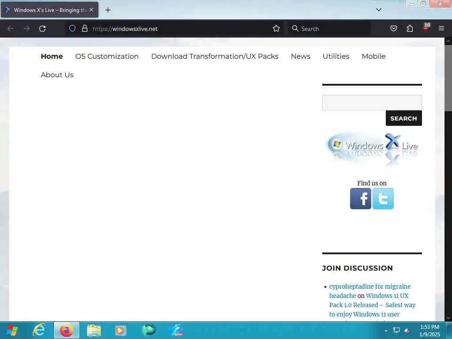
Task: Go to News section
Action: (301, 56)
